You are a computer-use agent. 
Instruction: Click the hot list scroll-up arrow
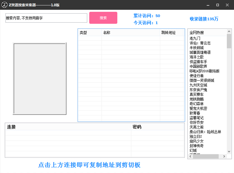coord(229,31)
